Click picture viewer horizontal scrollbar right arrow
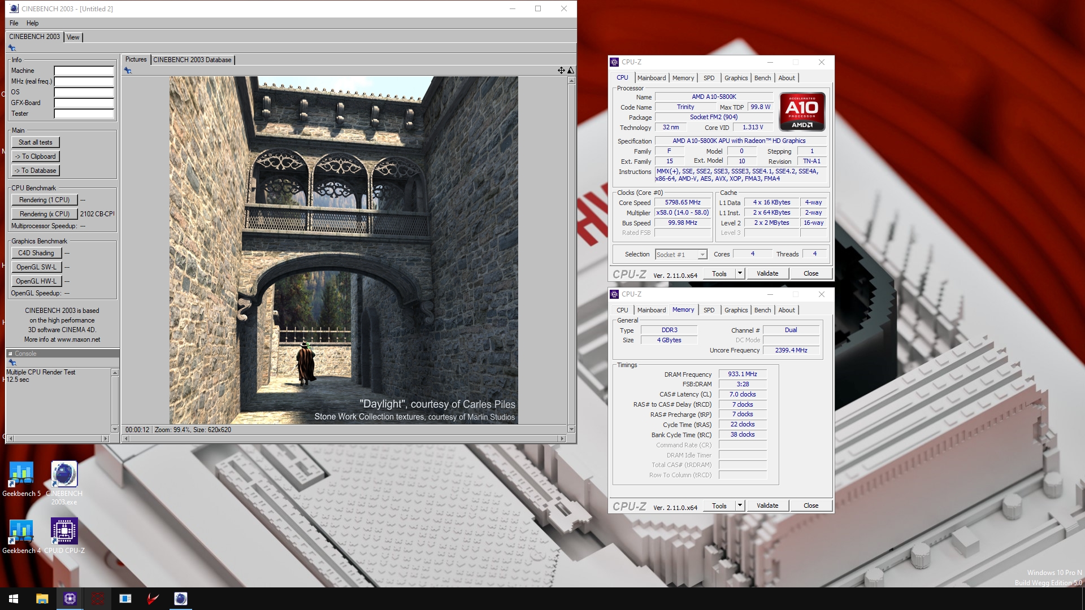 click(562, 438)
